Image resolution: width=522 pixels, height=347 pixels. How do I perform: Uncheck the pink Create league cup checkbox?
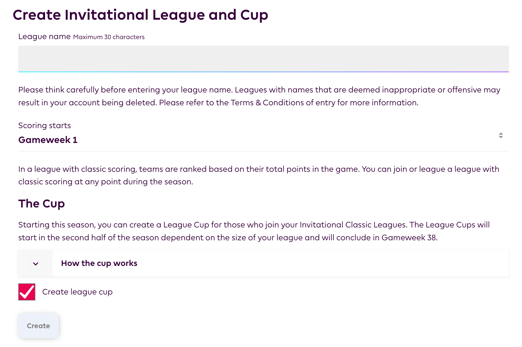pos(27,292)
